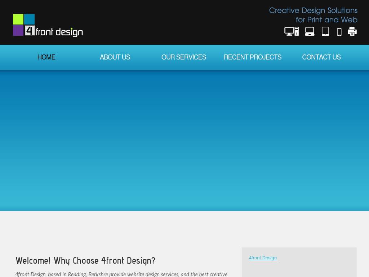Click the "Welcome! Why Choose 4front Design?" heading
The height and width of the screenshot is (277, 369).
pyautogui.click(x=85, y=260)
